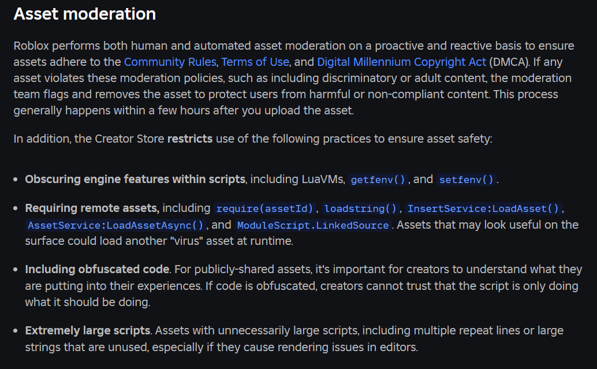Click the bullet before Extremely large scripts
Viewport: 597px width, 369px height.
16,331
